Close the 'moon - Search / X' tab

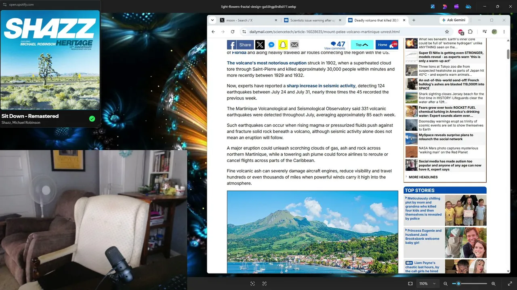coord(276,20)
